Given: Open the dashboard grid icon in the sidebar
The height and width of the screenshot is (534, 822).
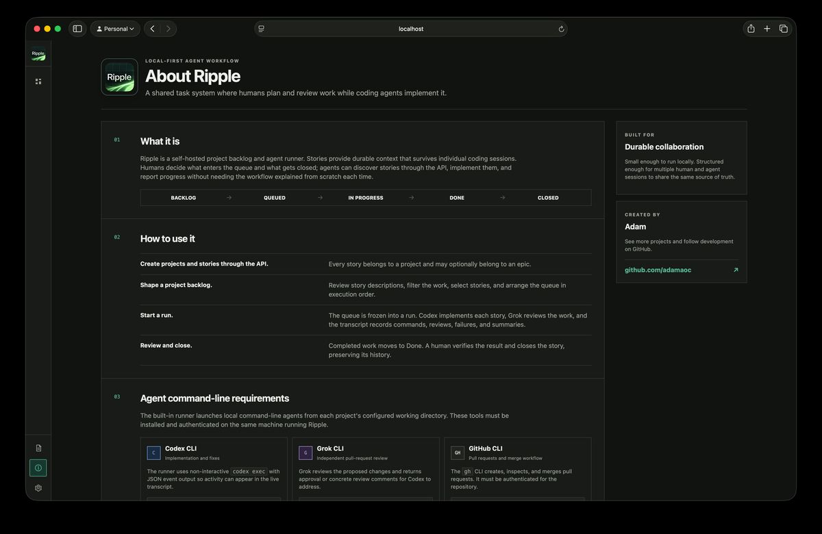Looking at the screenshot, I should click(x=38, y=81).
